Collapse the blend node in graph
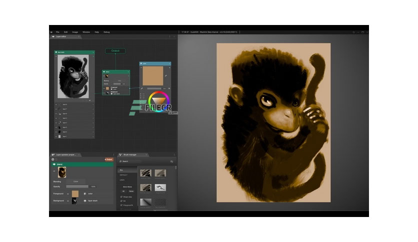The image size is (418, 242). (x=128, y=71)
